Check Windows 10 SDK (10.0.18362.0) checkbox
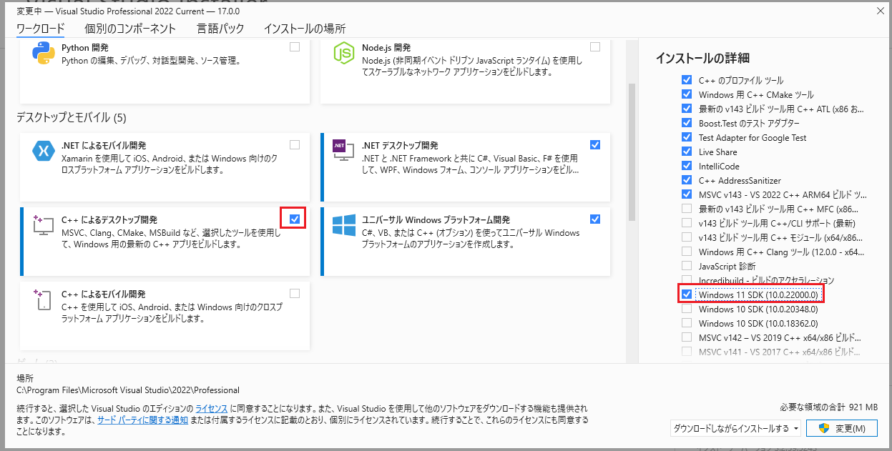The width and height of the screenshot is (892, 451). 687,323
